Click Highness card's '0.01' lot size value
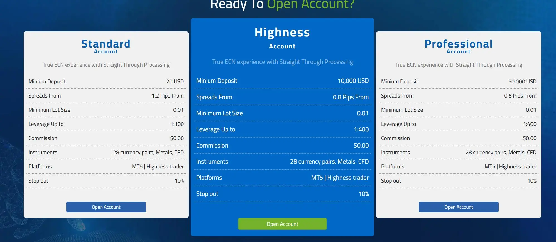The width and height of the screenshot is (556, 242). click(x=363, y=113)
